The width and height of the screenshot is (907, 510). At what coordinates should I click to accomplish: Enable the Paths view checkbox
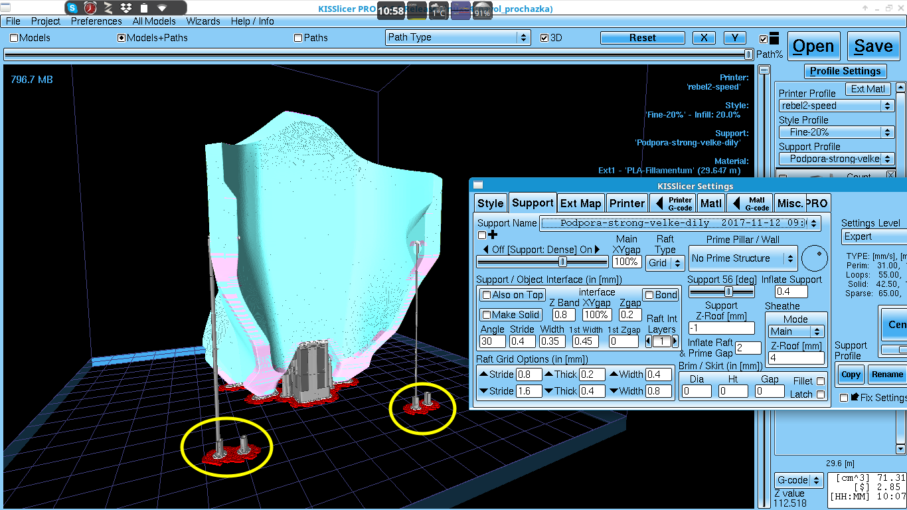click(298, 38)
